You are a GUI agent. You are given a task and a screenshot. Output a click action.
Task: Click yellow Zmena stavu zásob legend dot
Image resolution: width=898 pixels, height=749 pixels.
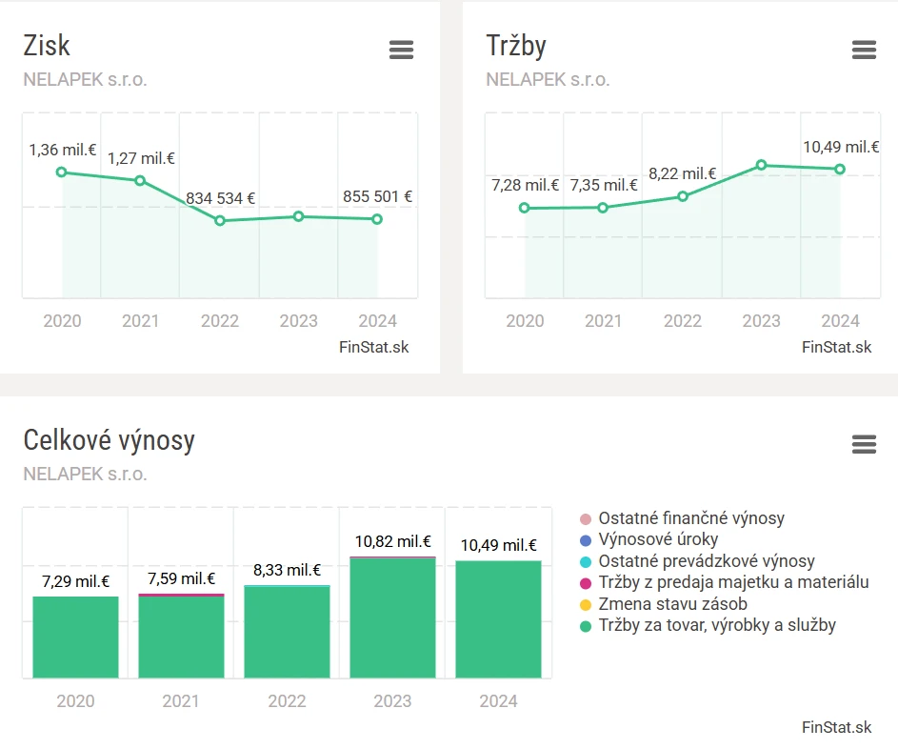[x=586, y=604]
